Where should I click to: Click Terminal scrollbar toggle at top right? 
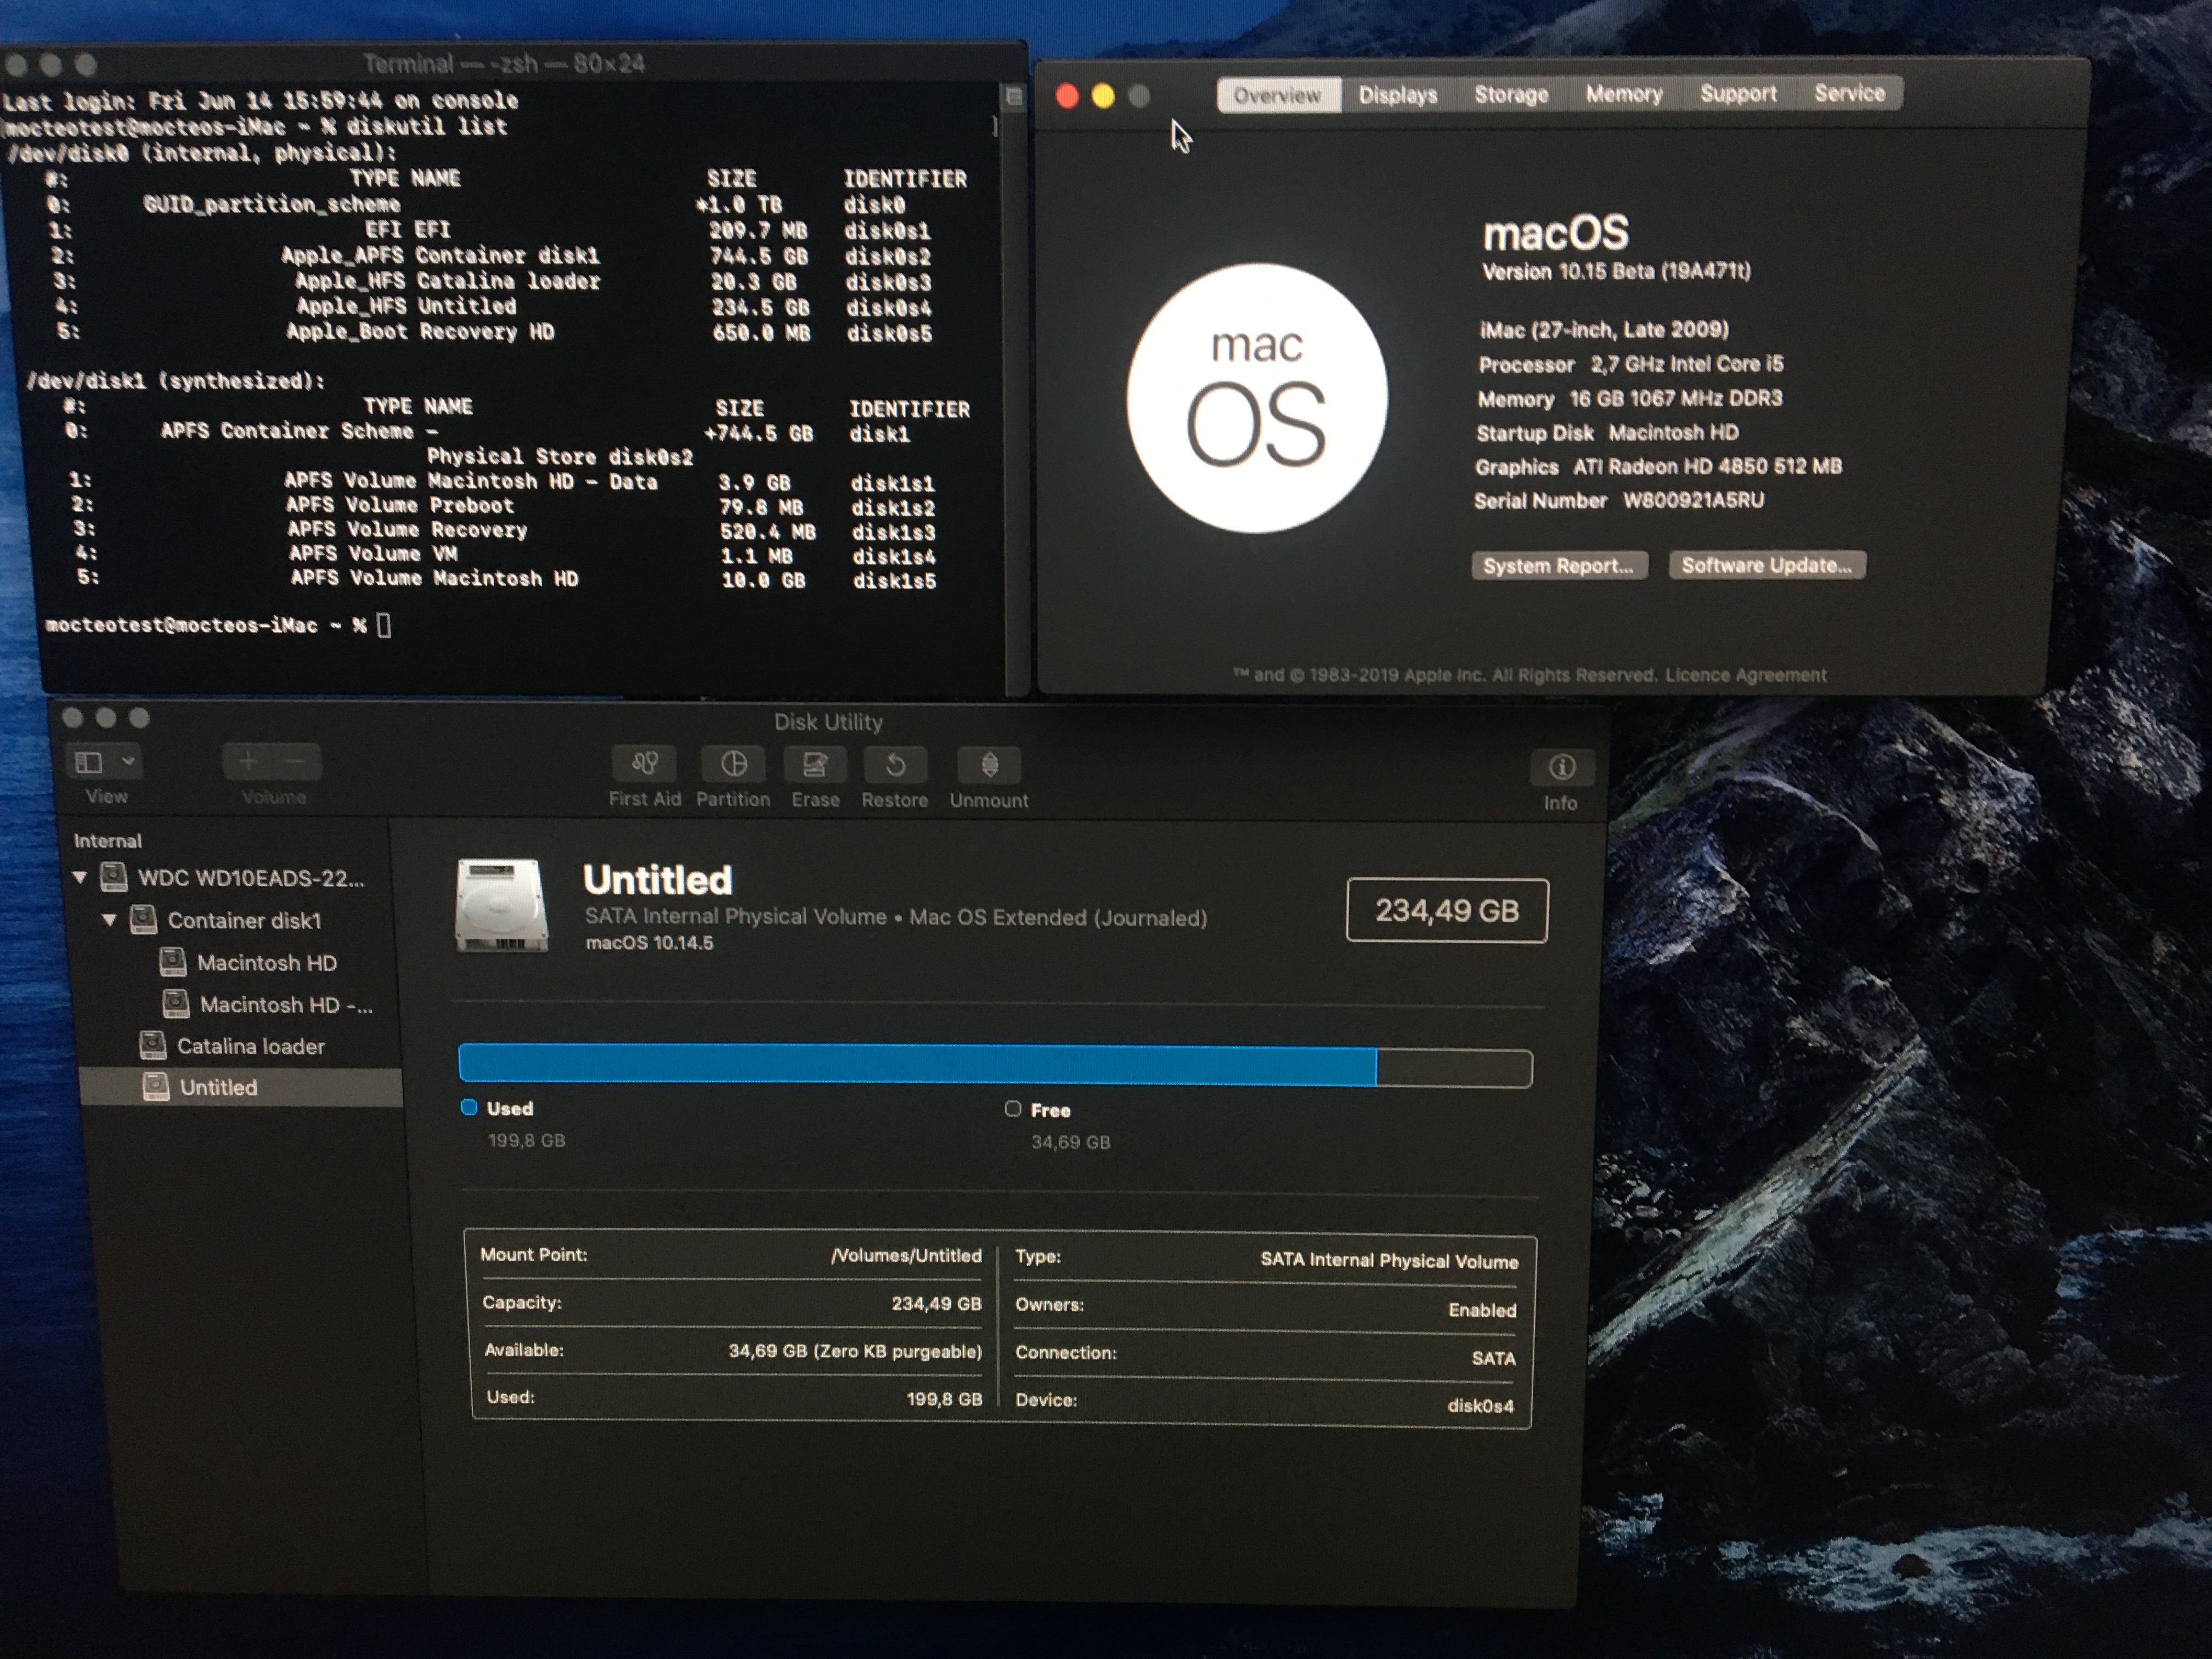point(1014,96)
